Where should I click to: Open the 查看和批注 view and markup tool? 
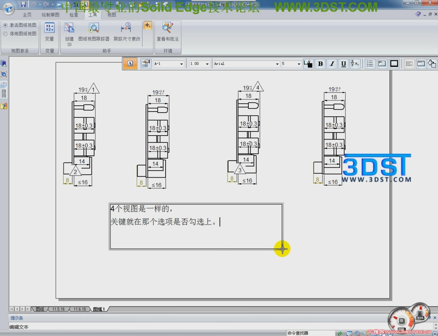[167, 32]
